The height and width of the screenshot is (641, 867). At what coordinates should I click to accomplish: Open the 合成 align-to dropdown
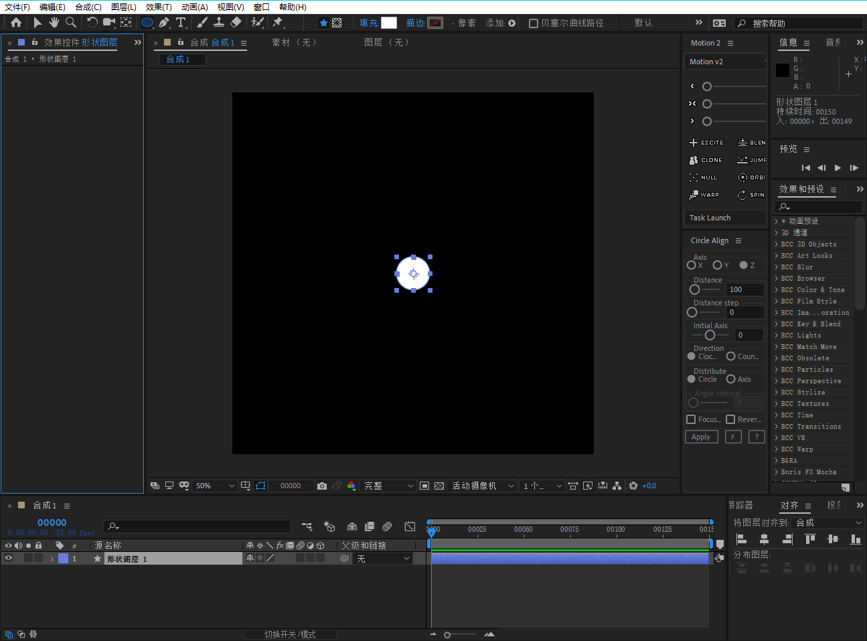pos(828,522)
